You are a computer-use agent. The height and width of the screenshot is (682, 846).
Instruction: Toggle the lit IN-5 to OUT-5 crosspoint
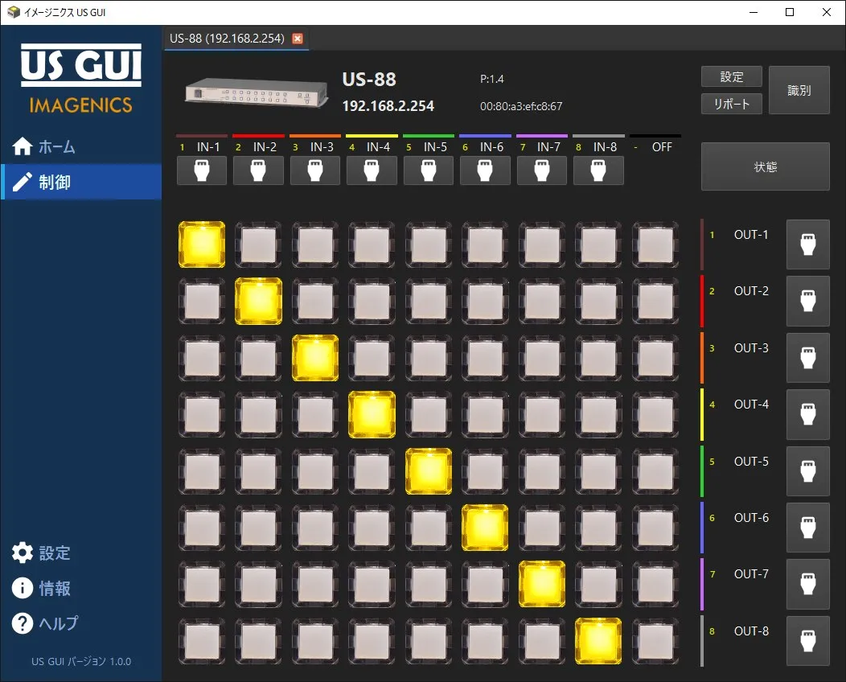coord(429,471)
